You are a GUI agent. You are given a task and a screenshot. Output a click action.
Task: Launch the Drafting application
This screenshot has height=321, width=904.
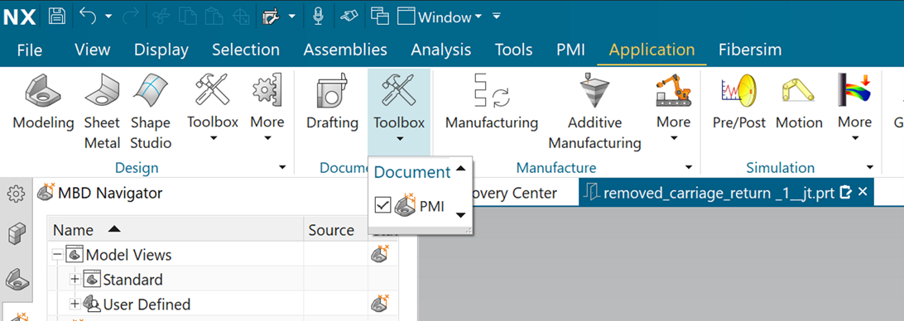pyautogui.click(x=332, y=102)
